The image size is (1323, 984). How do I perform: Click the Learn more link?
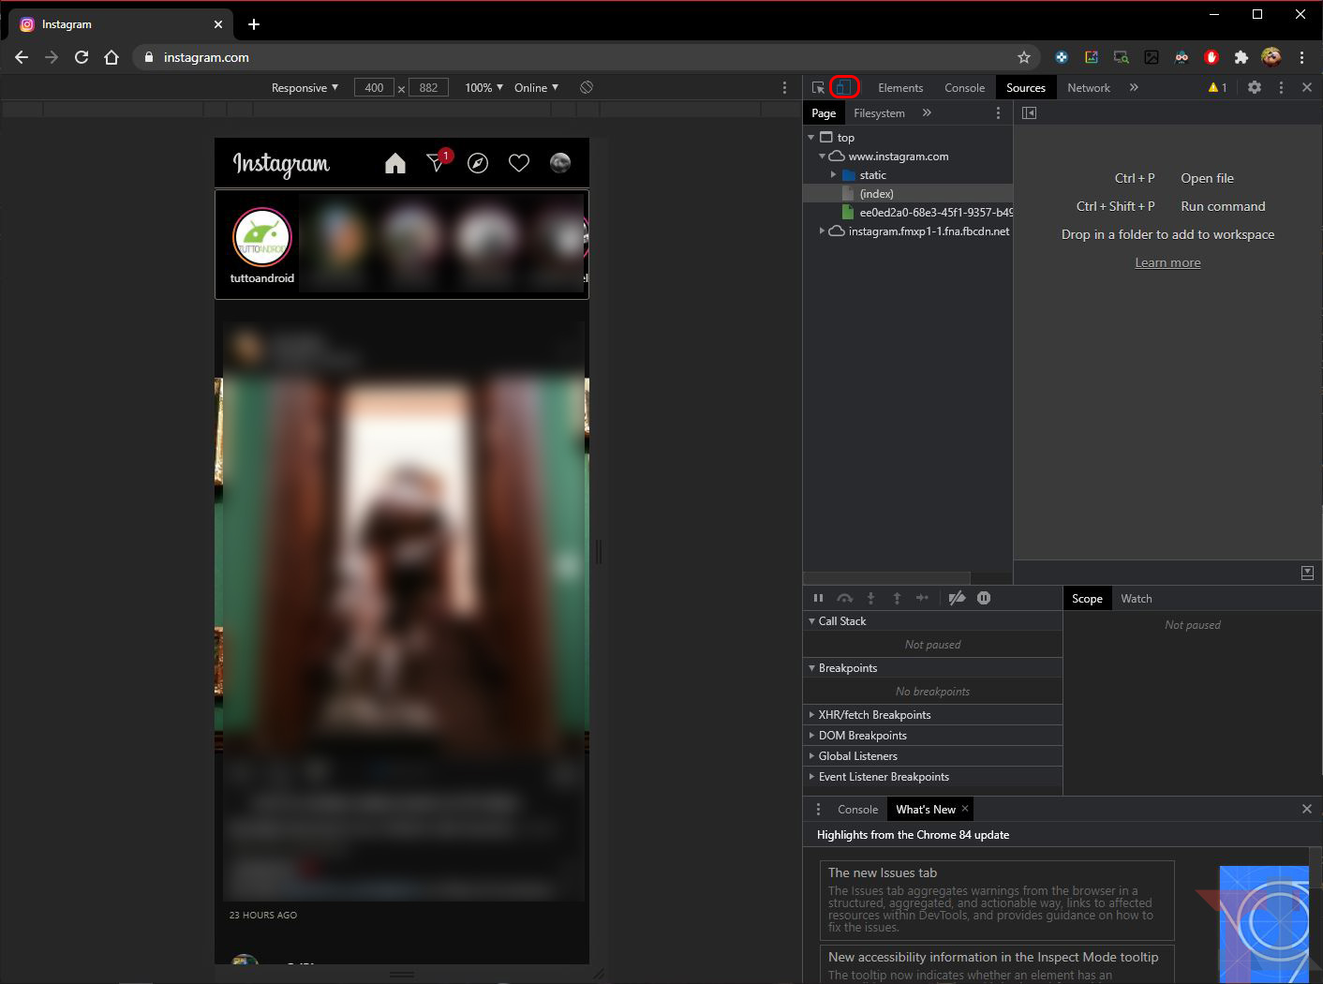[1167, 262]
